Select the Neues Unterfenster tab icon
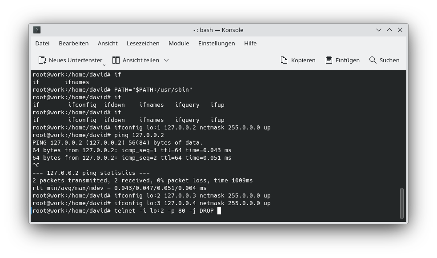 tap(42, 60)
